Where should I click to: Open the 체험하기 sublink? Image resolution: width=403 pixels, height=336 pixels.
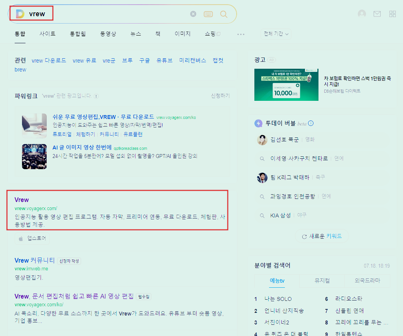[86, 134]
